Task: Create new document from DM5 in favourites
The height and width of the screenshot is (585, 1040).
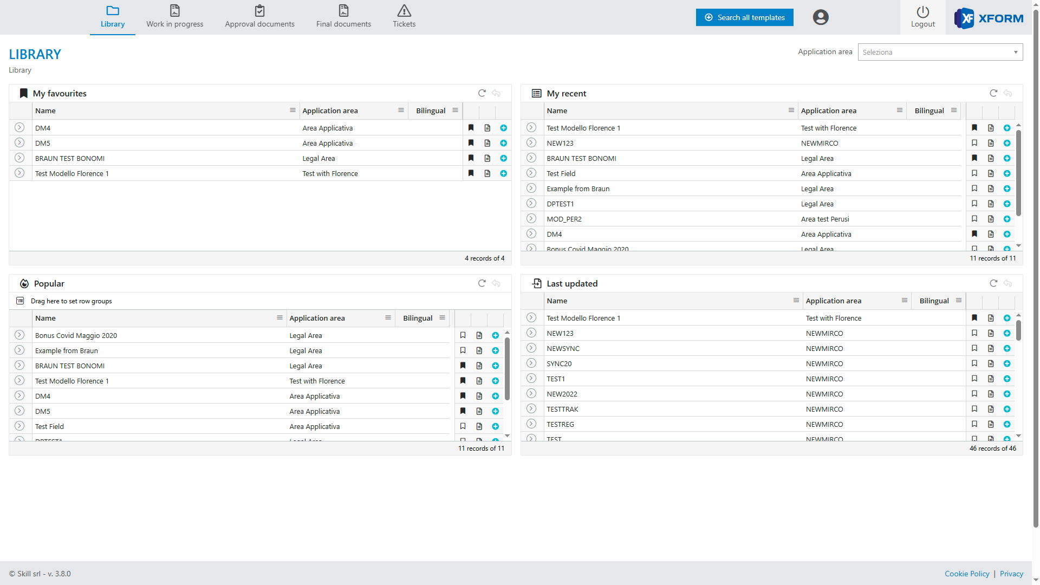Action: pyautogui.click(x=504, y=143)
